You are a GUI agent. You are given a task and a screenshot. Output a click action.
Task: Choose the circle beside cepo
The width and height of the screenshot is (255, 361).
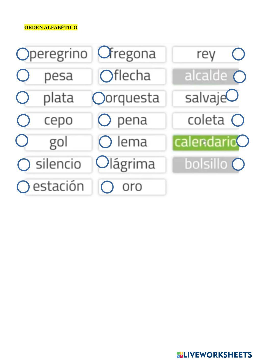coord(23,120)
